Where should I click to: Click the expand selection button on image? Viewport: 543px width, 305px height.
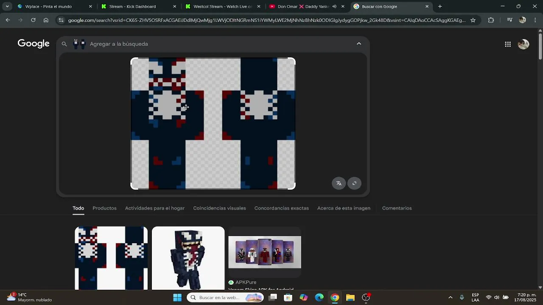[x=355, y=183]
